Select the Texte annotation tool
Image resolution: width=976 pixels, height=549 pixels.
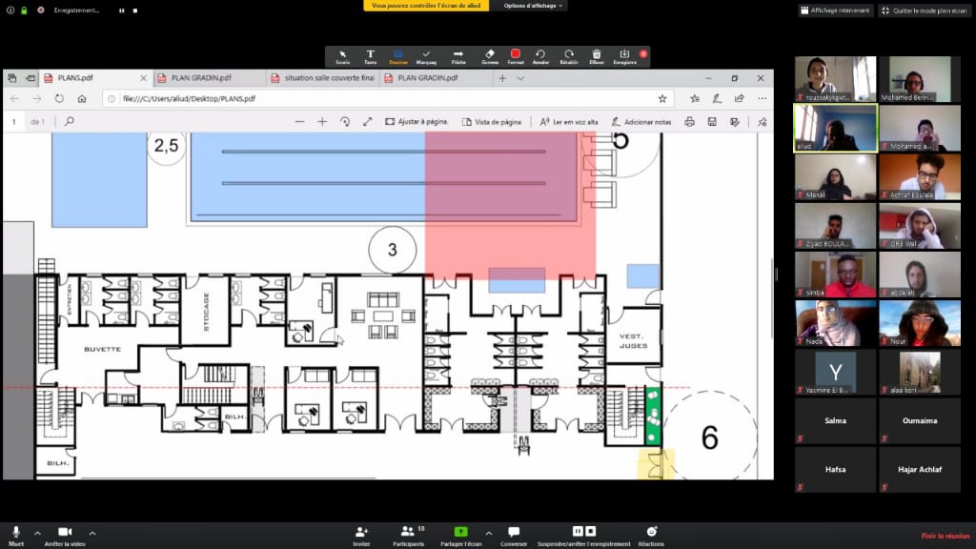(370, 56)
